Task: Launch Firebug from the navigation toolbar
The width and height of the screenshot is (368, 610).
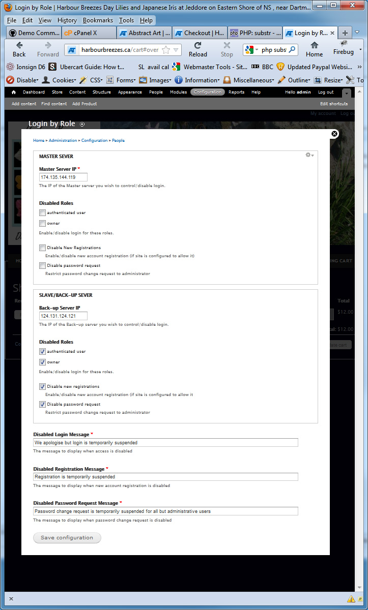Action: tap(343, 51)
